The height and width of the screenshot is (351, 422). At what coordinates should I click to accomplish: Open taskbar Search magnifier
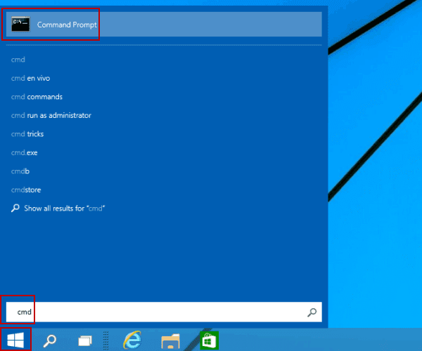[x=49, y=340]
